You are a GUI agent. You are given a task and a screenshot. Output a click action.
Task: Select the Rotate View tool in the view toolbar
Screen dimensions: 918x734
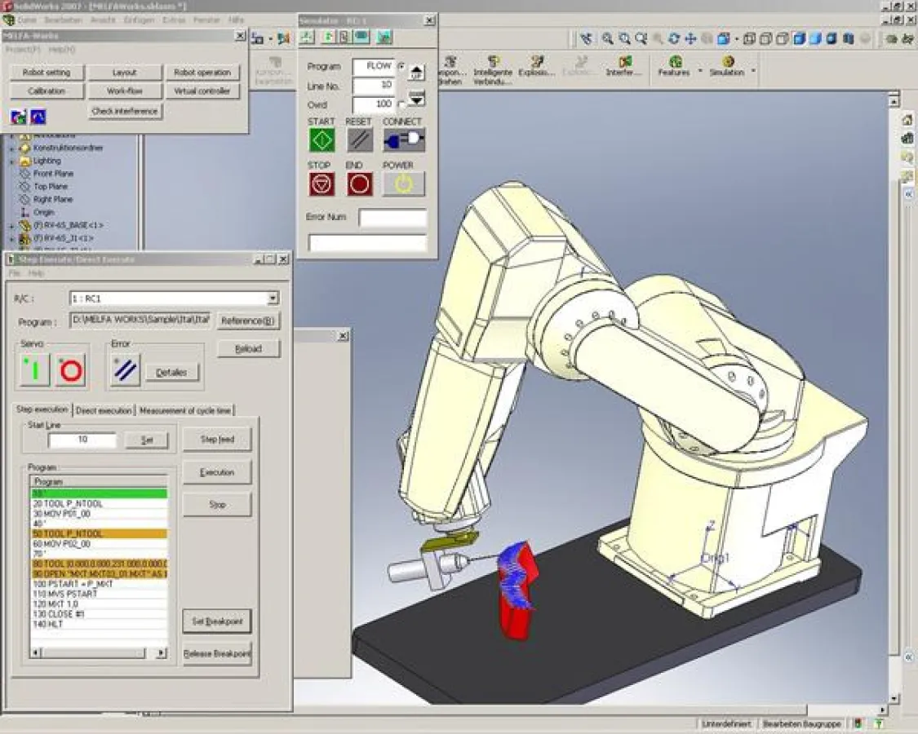[674, 38]
